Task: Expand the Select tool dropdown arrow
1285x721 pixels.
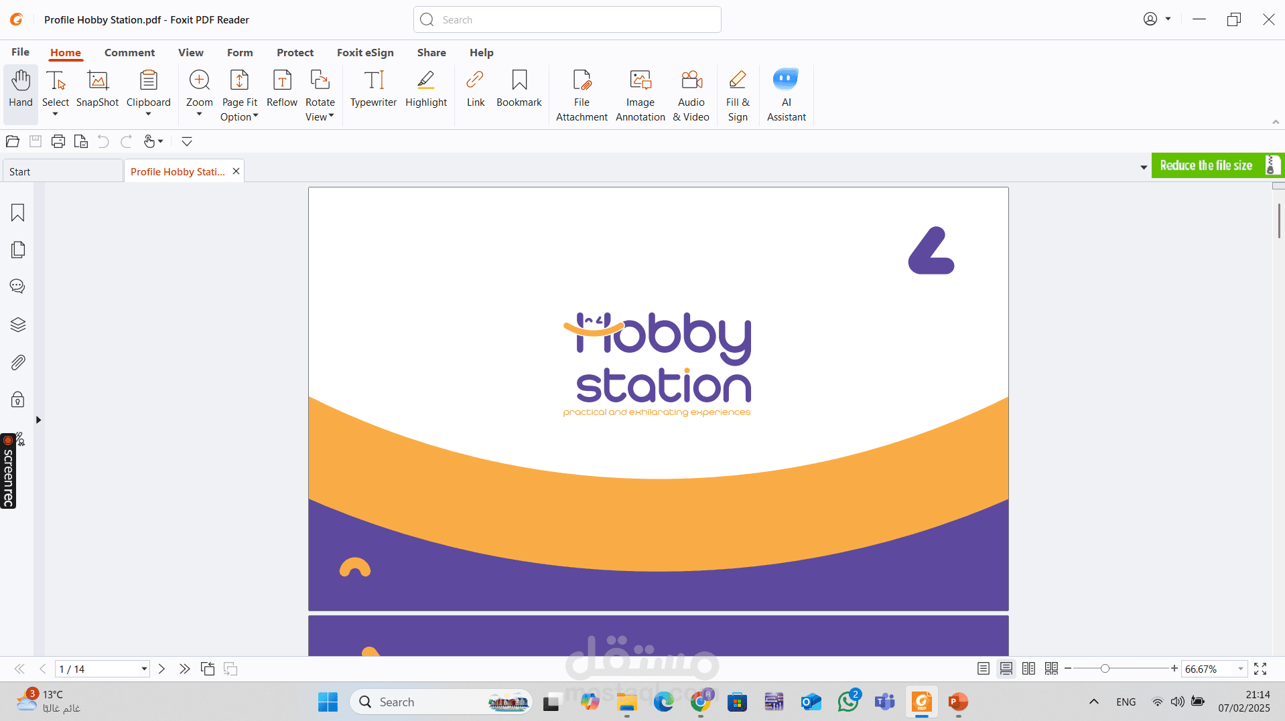Action: 56,114
